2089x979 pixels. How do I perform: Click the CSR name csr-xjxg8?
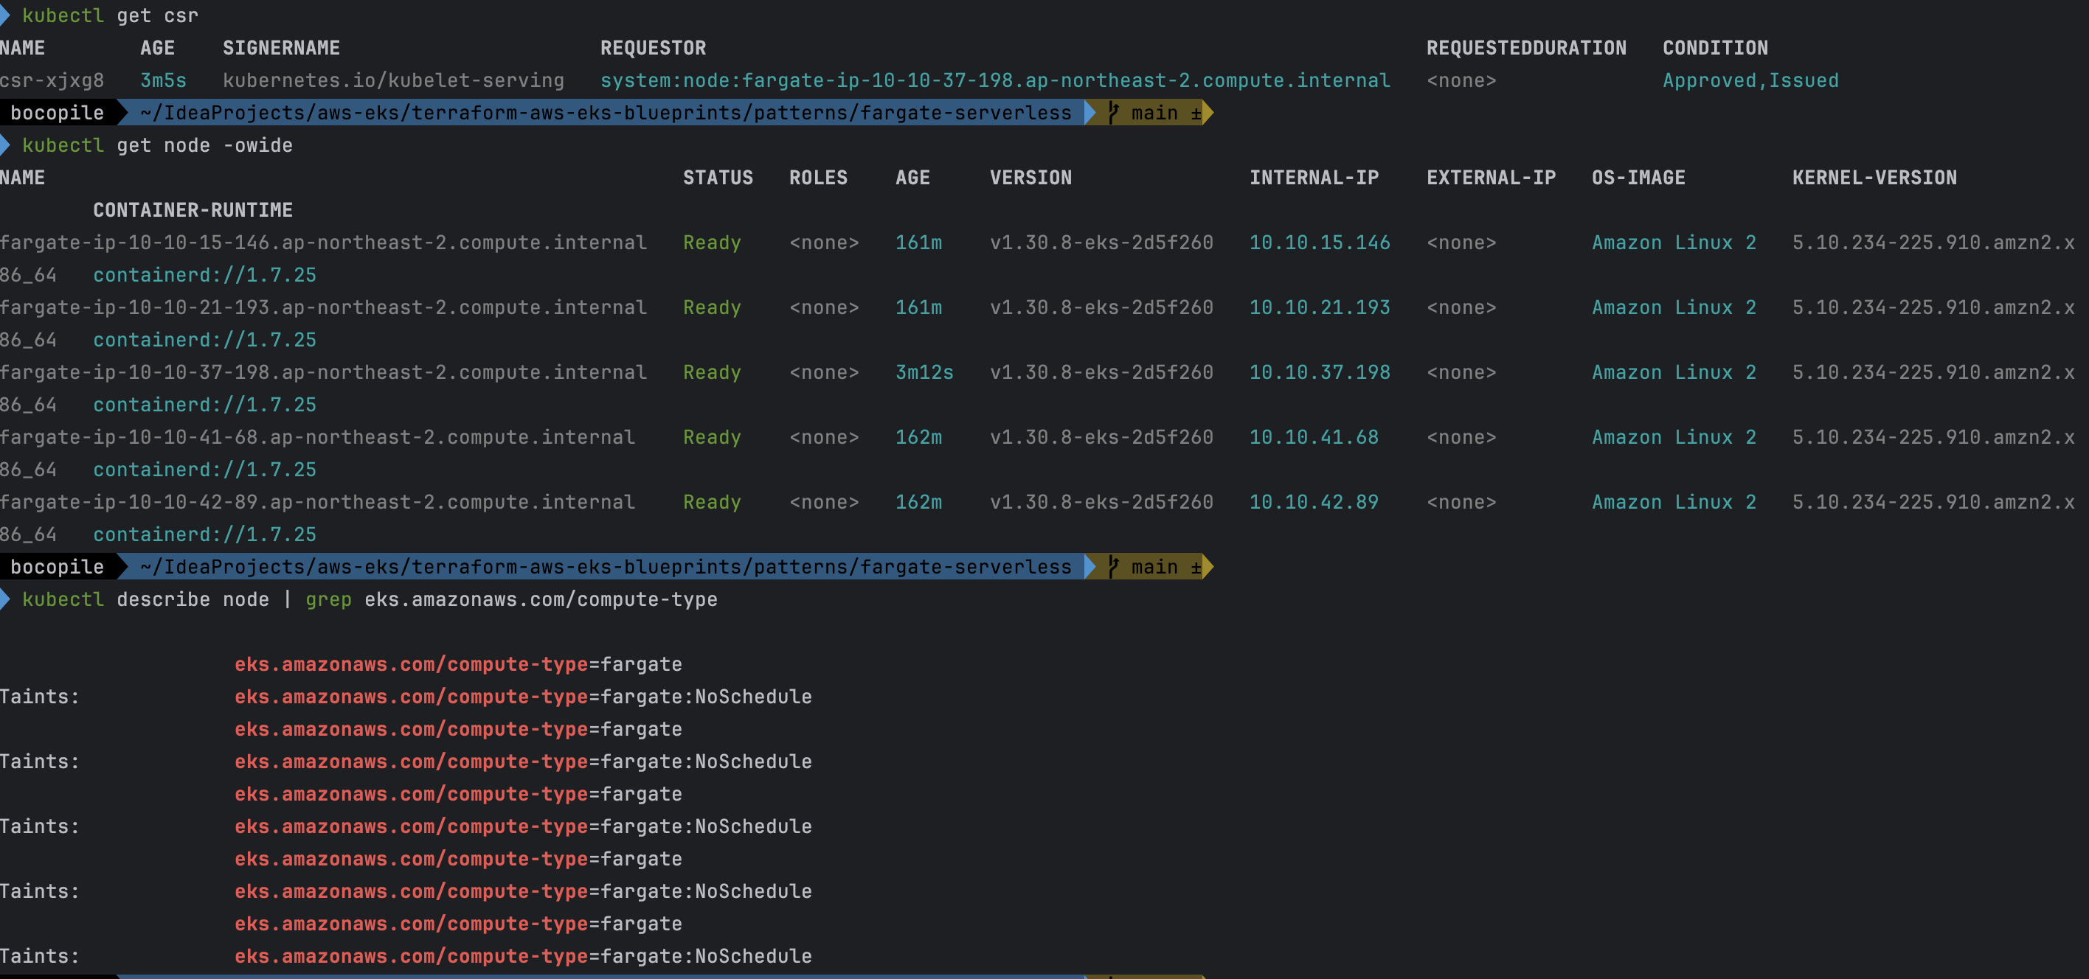(x=52, y=80)
